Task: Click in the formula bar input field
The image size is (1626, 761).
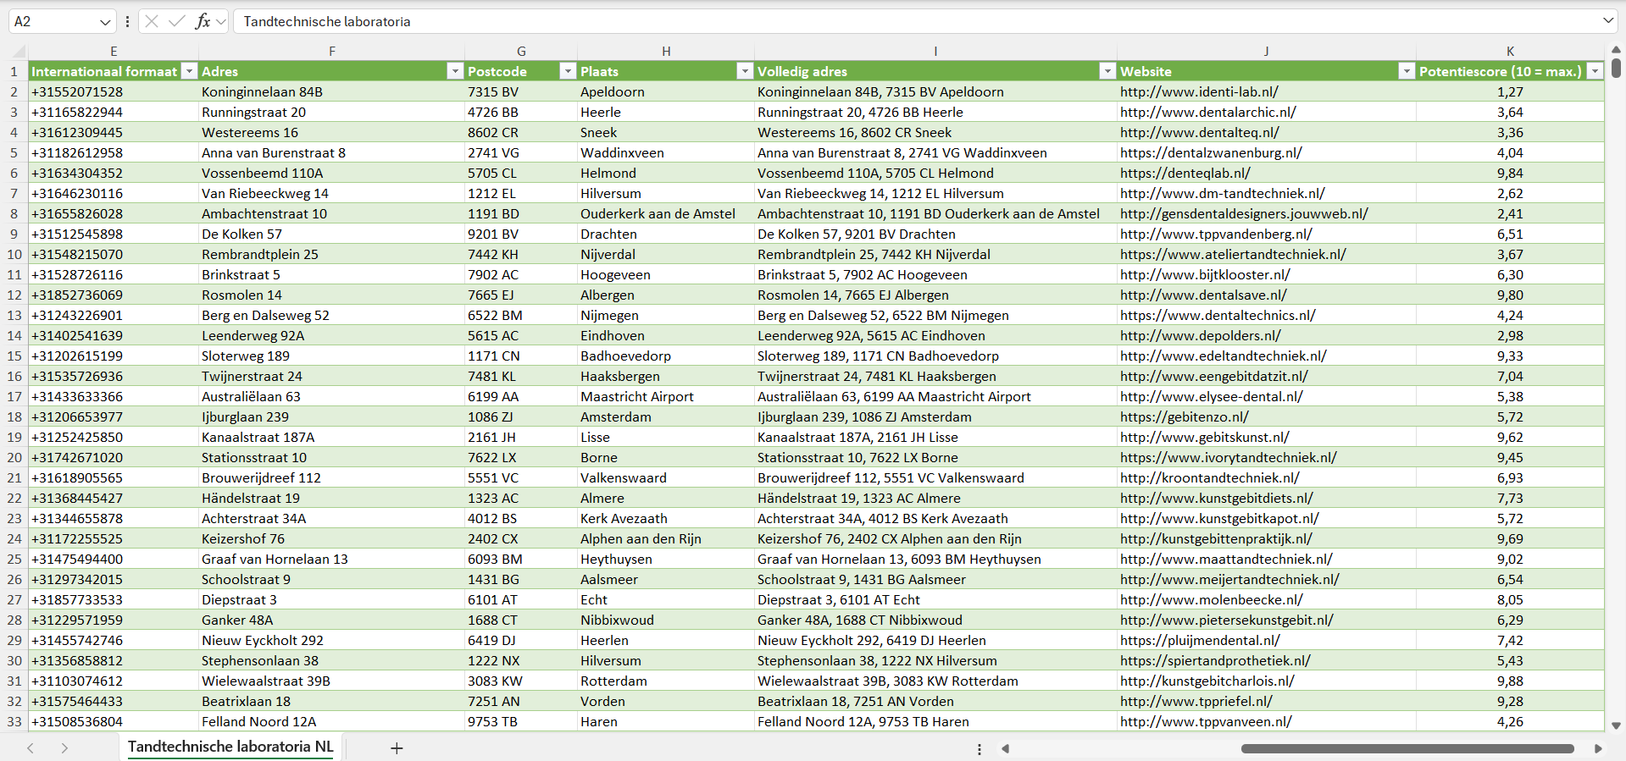Action: 847,21
